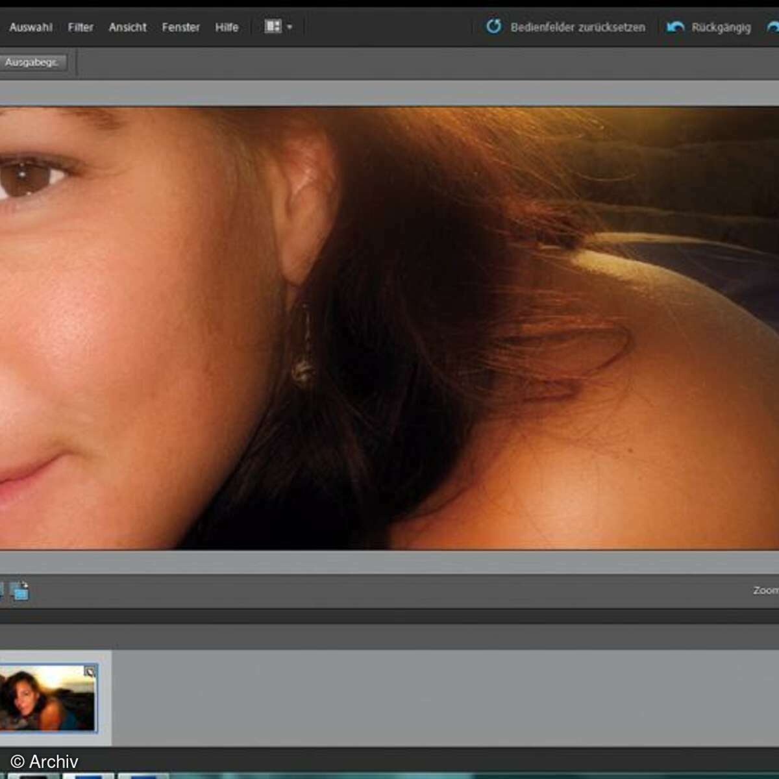Open the Hilfe menu
779x779 pixels.
227,27
